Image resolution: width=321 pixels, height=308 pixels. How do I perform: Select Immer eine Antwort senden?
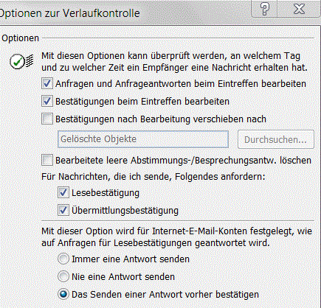coord(63,259)
